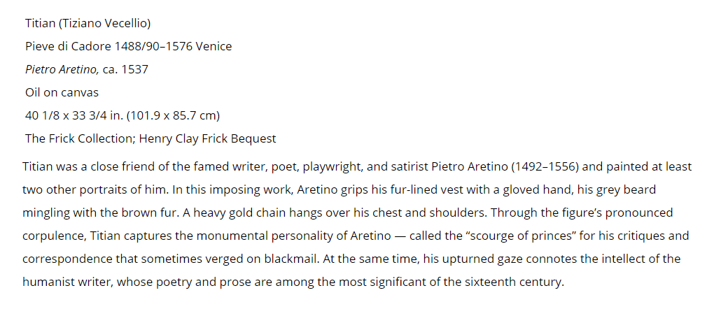Click the italic title Pietro Aretino
Screen dimensions: 707x309
coord(62,69)
